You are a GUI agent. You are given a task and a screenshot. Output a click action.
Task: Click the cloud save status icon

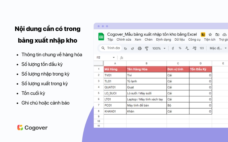pyautogui.click(x=224, y=35)
